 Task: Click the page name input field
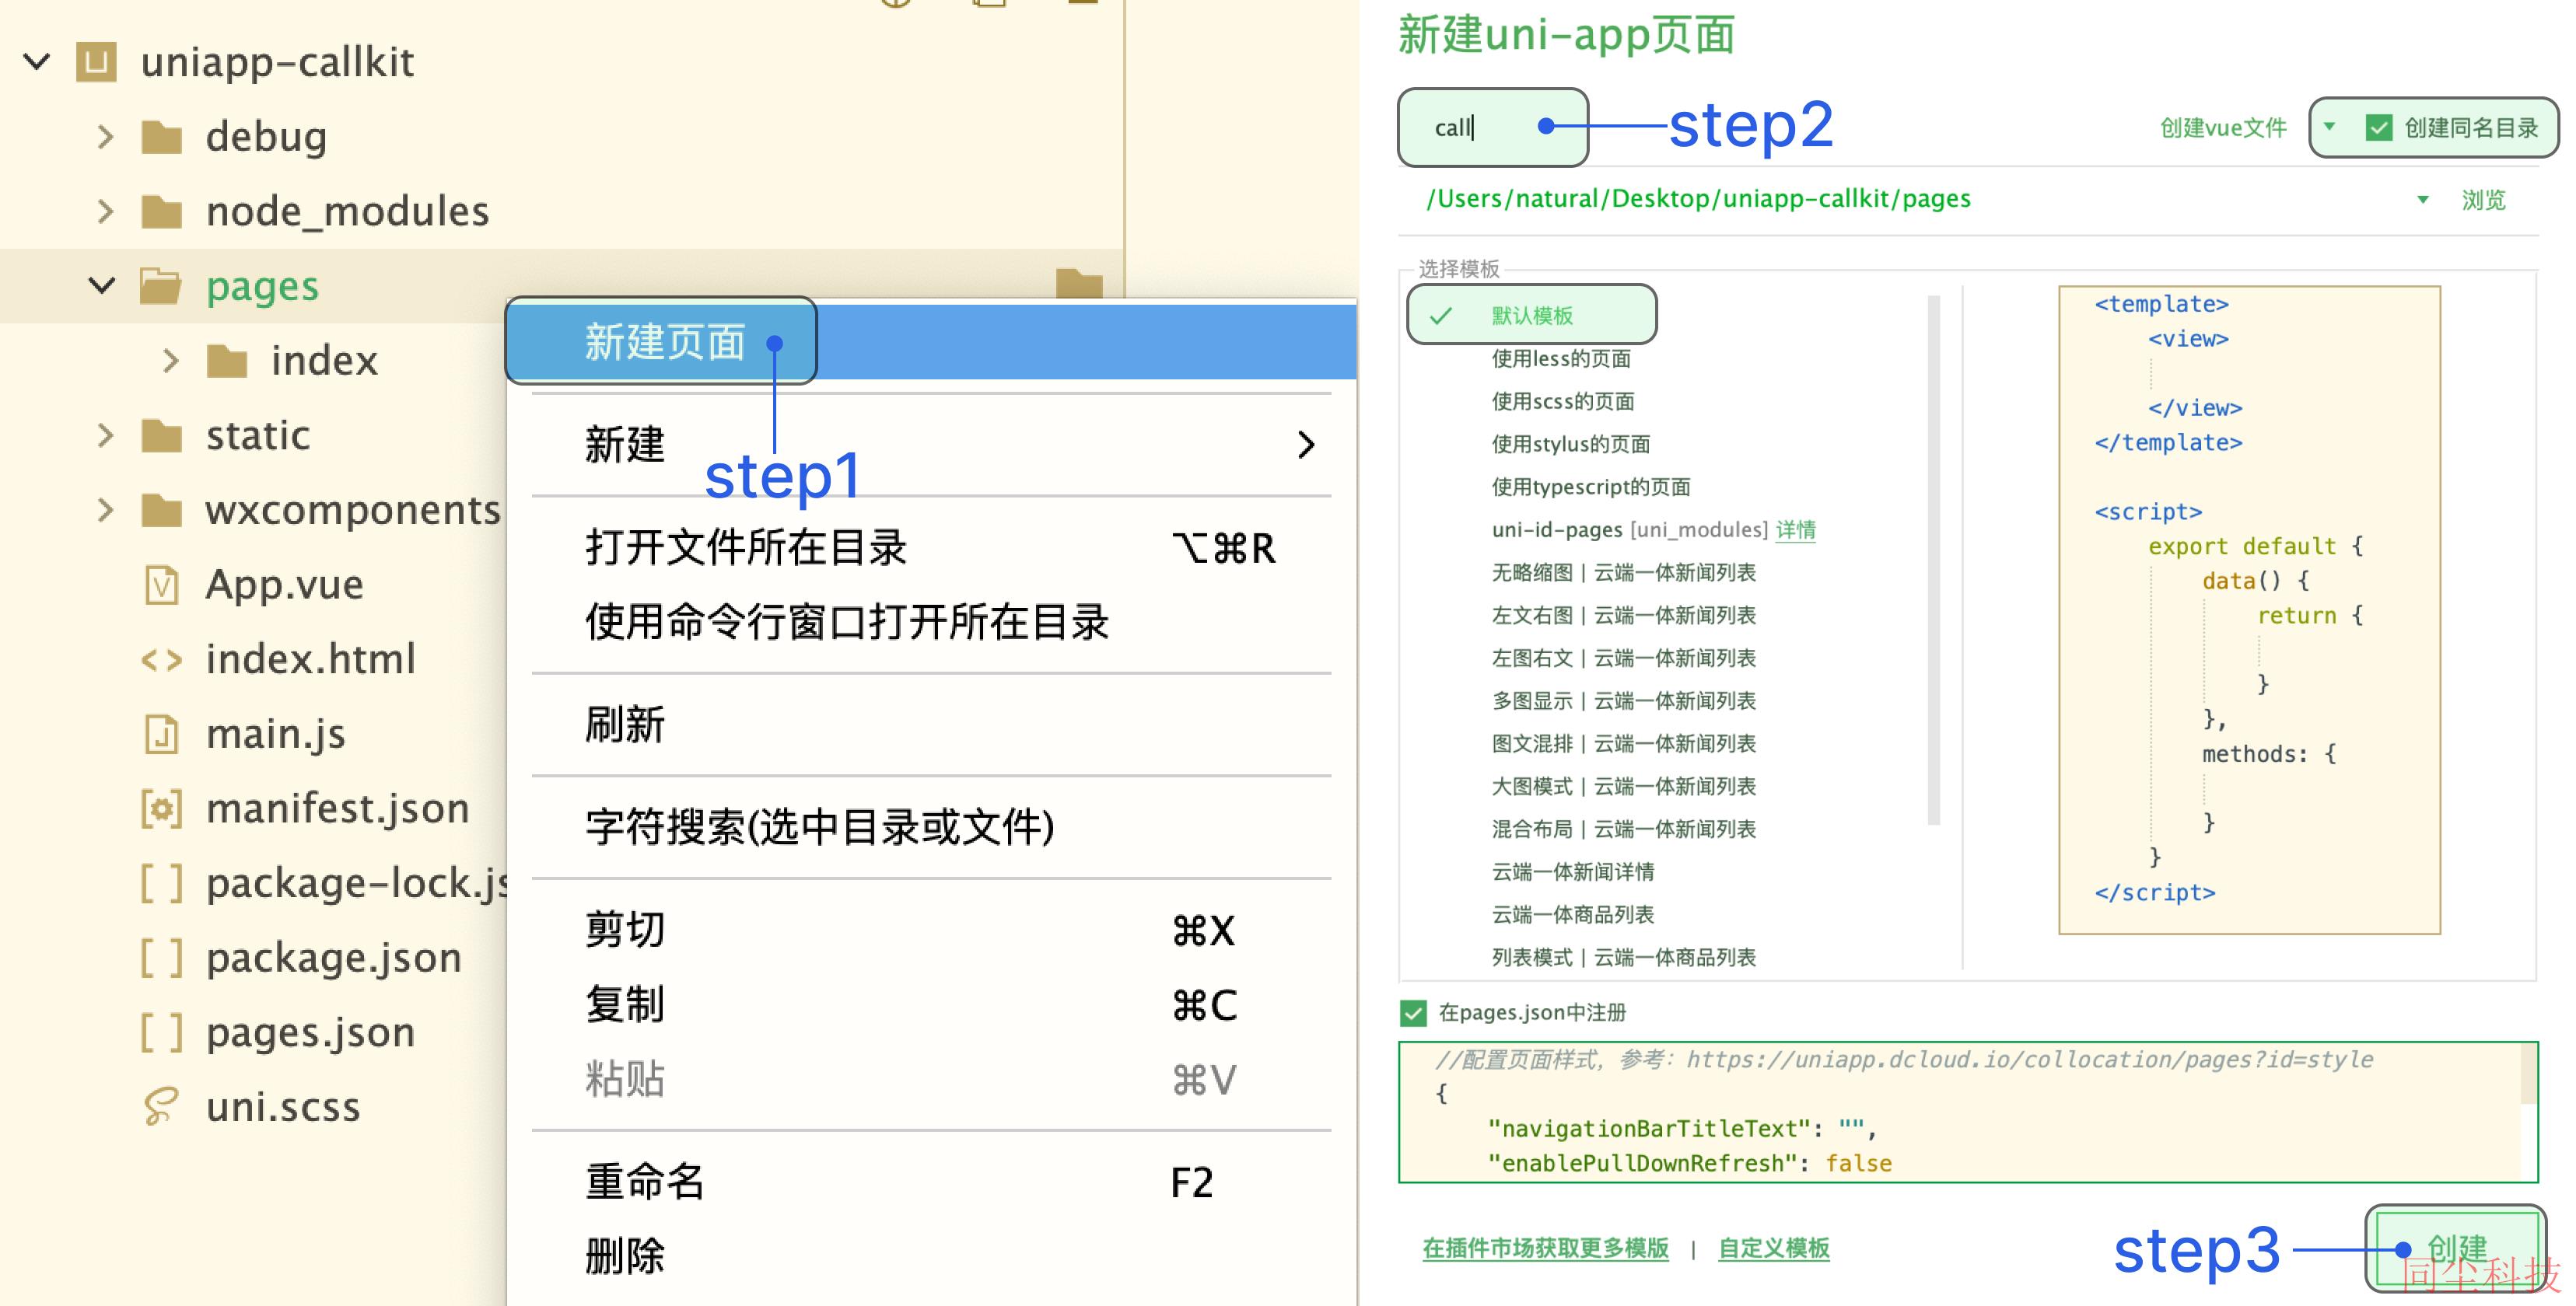[x=1492, y=127]
